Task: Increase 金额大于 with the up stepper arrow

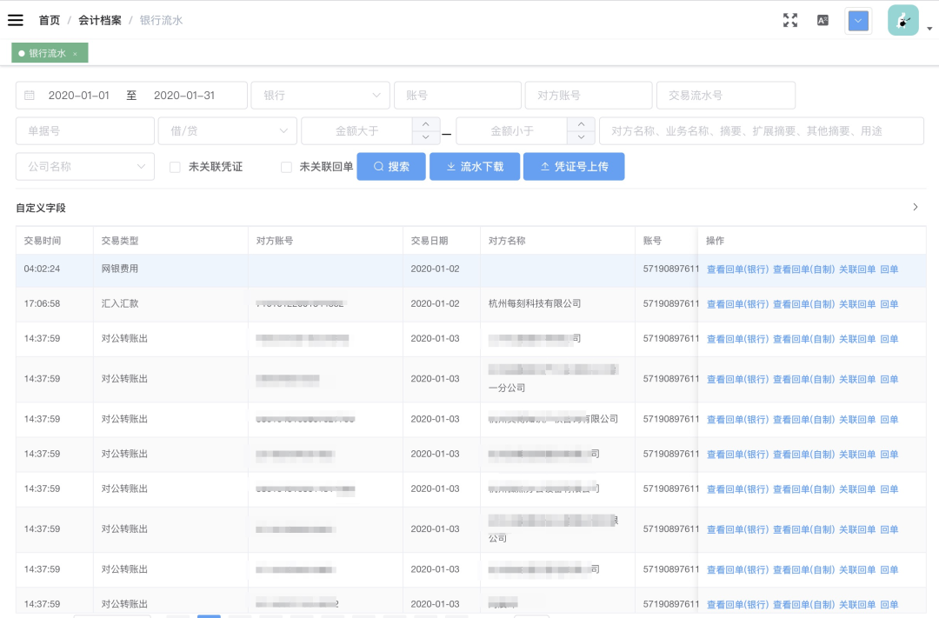Action: pos(426,124)
